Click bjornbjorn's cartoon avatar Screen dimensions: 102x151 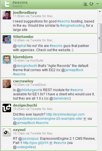click(7, 60)
